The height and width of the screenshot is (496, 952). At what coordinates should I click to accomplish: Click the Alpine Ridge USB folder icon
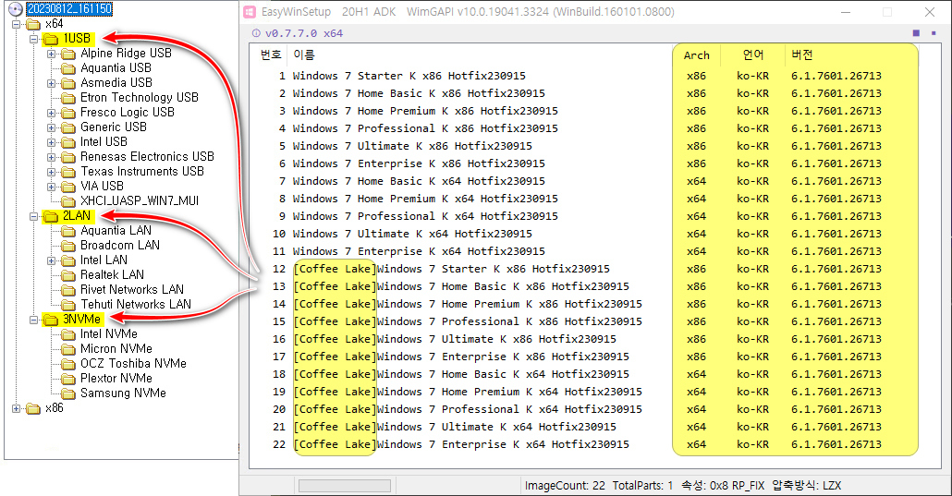(68, 54)
